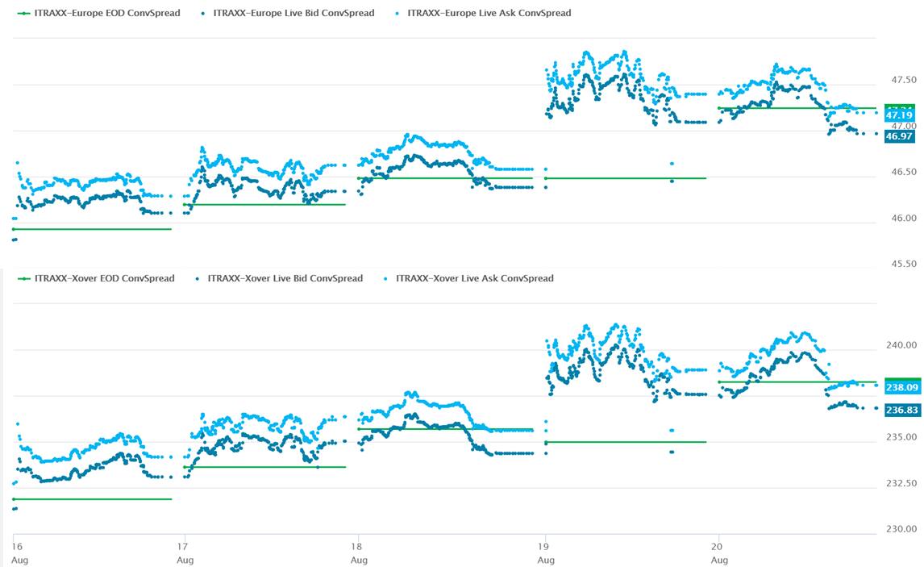The image size is (924, 567).
Task: Click the 236.83 Xover bid value label
Action: 902,411
